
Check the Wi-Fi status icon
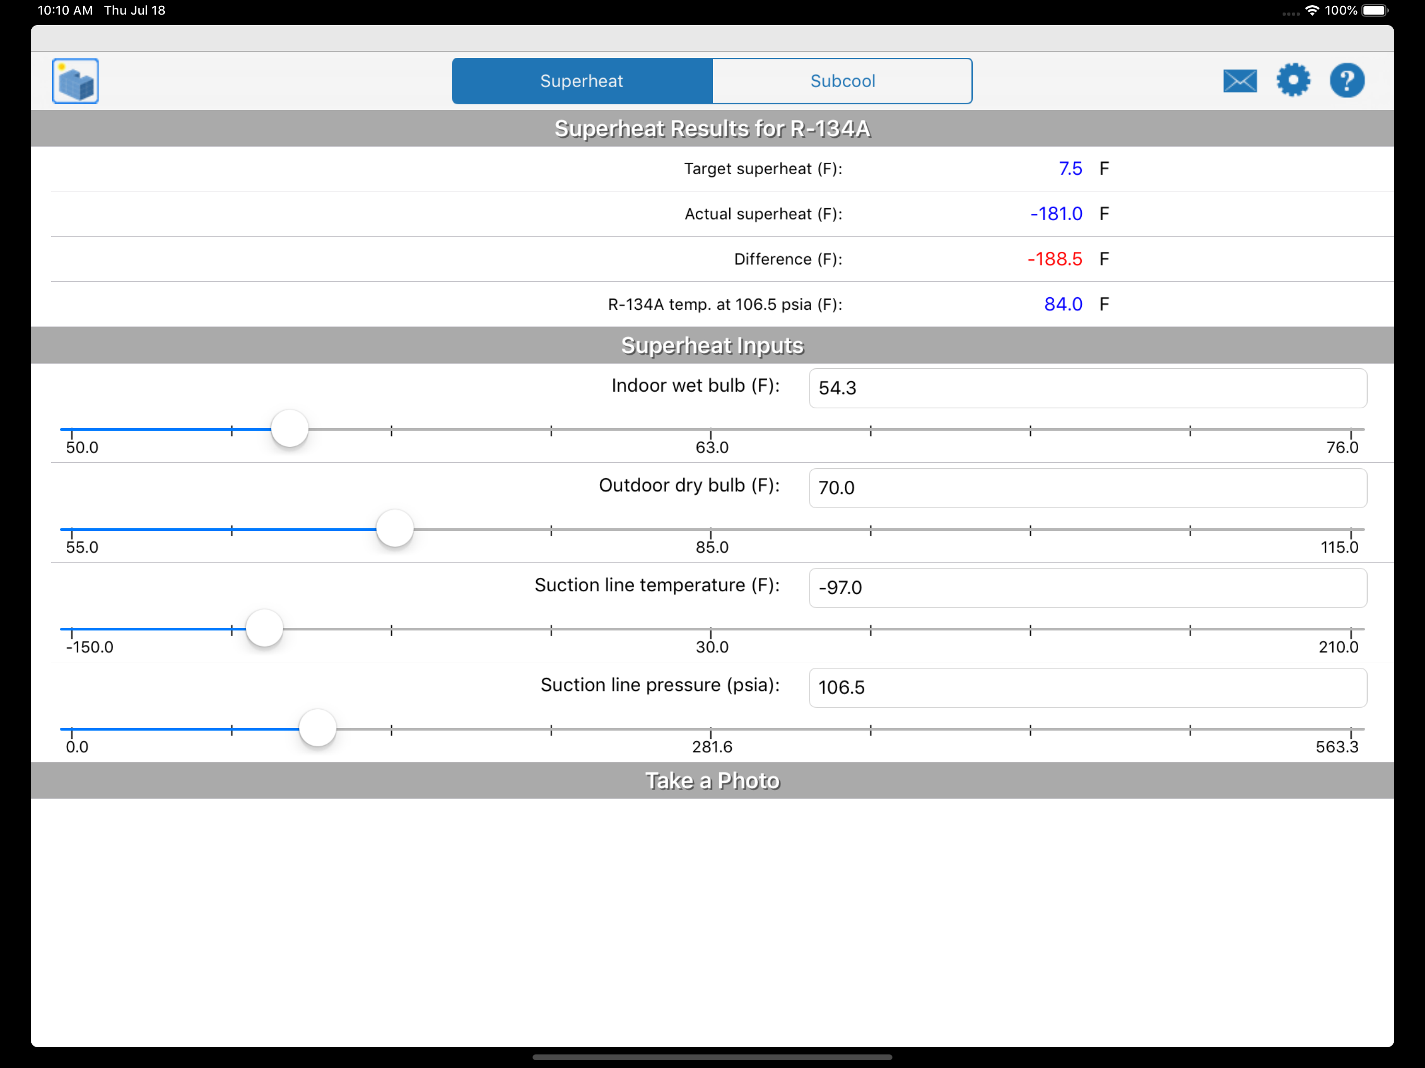(1312, 10)
